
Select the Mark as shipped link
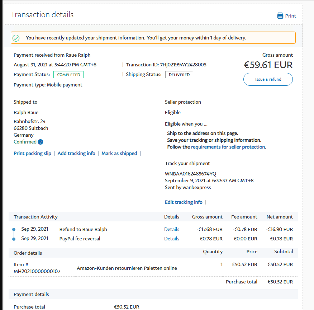click(x=119, y=153)
